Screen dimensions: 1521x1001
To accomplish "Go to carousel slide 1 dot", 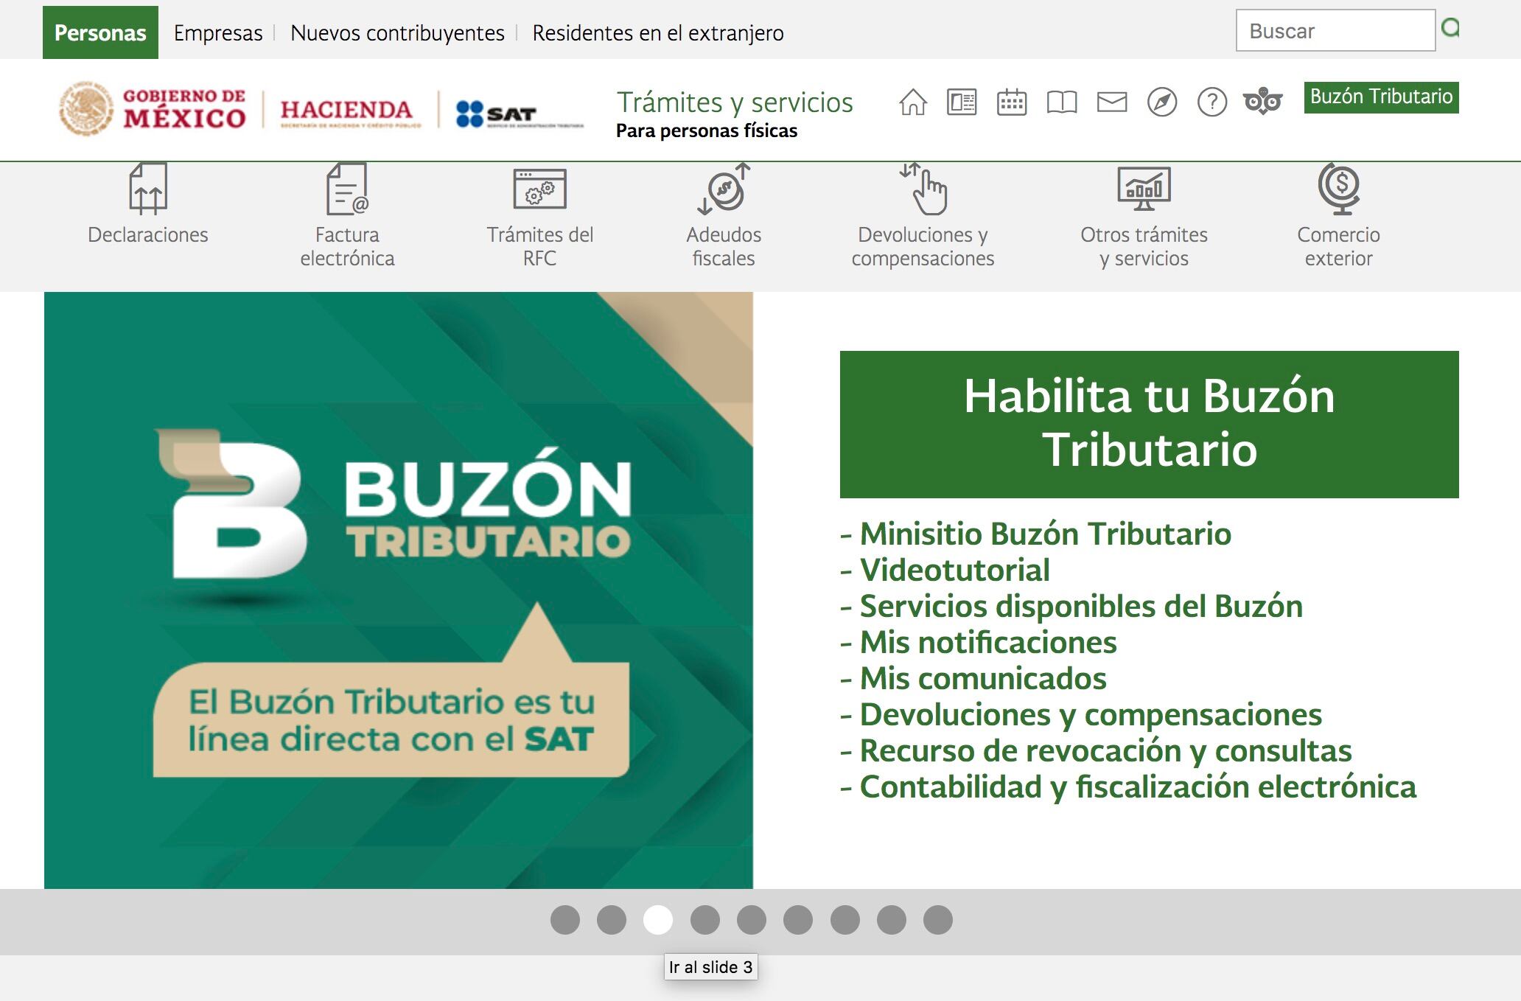I will pos(564,920).
